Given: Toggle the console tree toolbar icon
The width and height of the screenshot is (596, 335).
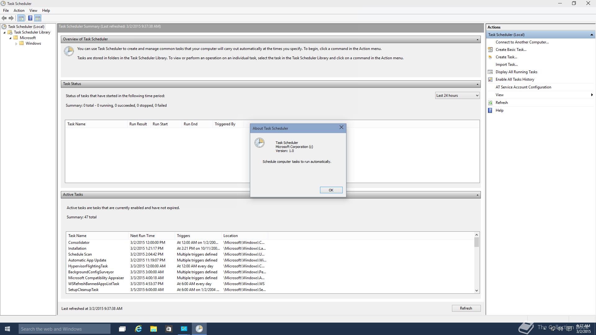Looking at the screenshot, I should (21, 18).
